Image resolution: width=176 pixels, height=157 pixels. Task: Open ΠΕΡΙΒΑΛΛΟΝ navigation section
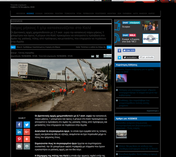pyautogui.click(x=88, y=13)
